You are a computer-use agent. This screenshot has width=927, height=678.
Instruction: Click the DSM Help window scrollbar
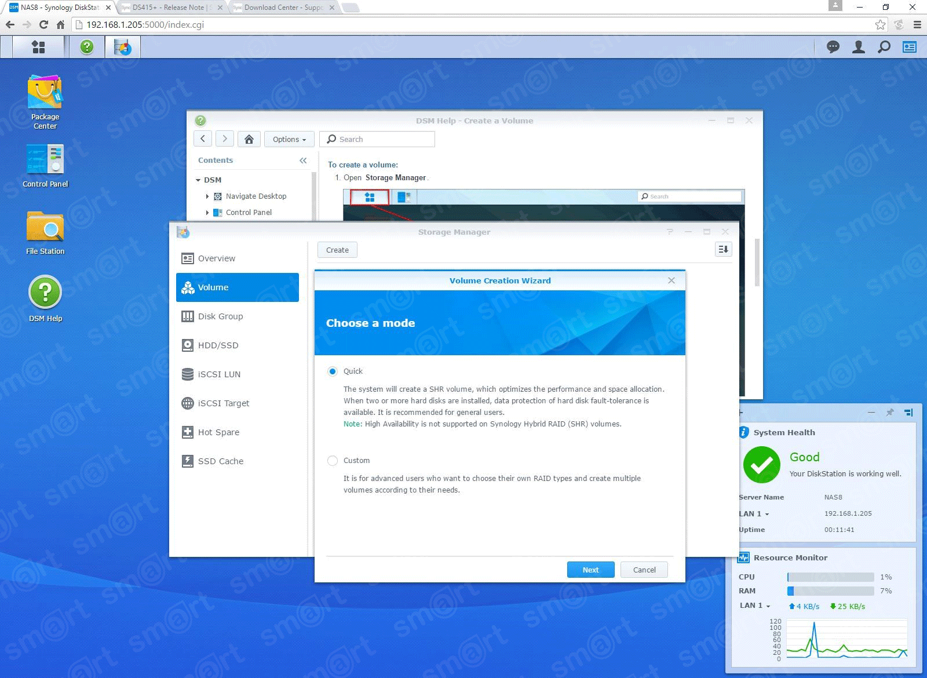pyautogui.click(x=757, y=262)
